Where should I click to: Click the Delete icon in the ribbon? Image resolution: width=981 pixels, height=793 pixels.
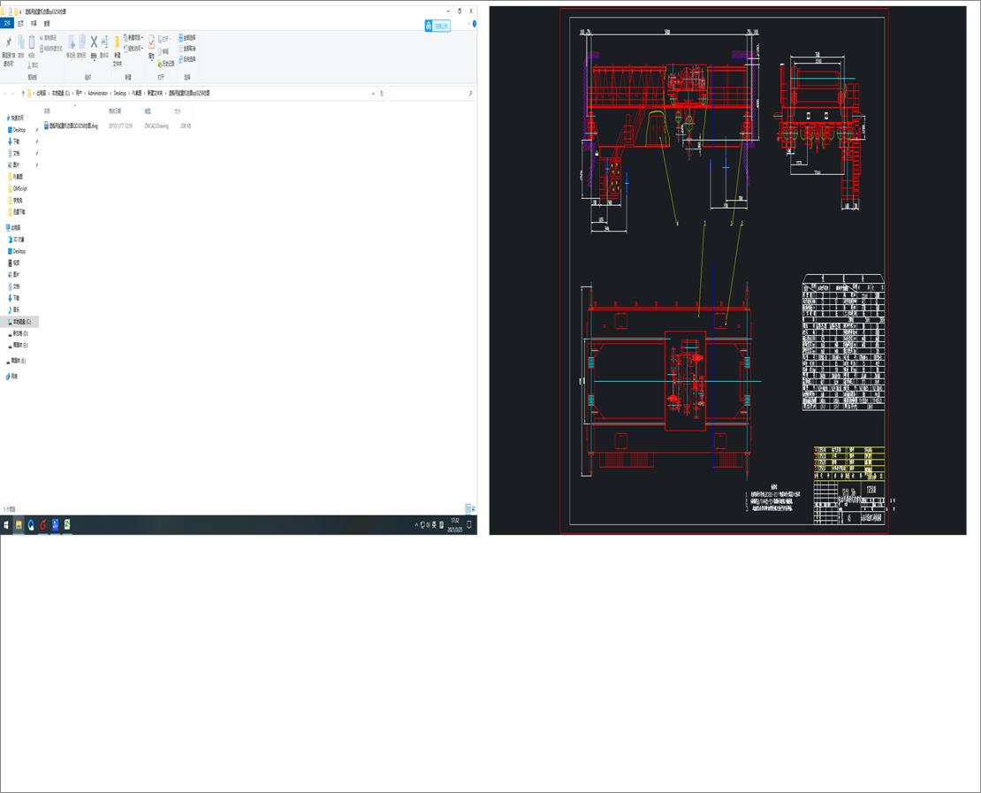pyautogui.click(x=93, y=40)
